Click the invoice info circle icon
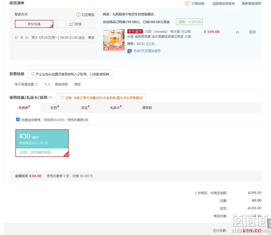Image resolution: width=271 pixels, height=235 pixels. [x=36, y=84]
